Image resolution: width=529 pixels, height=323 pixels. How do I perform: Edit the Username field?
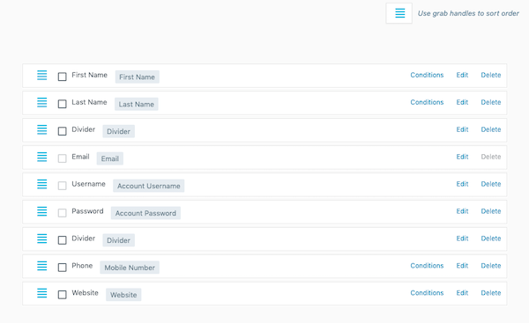click(462, 184)
